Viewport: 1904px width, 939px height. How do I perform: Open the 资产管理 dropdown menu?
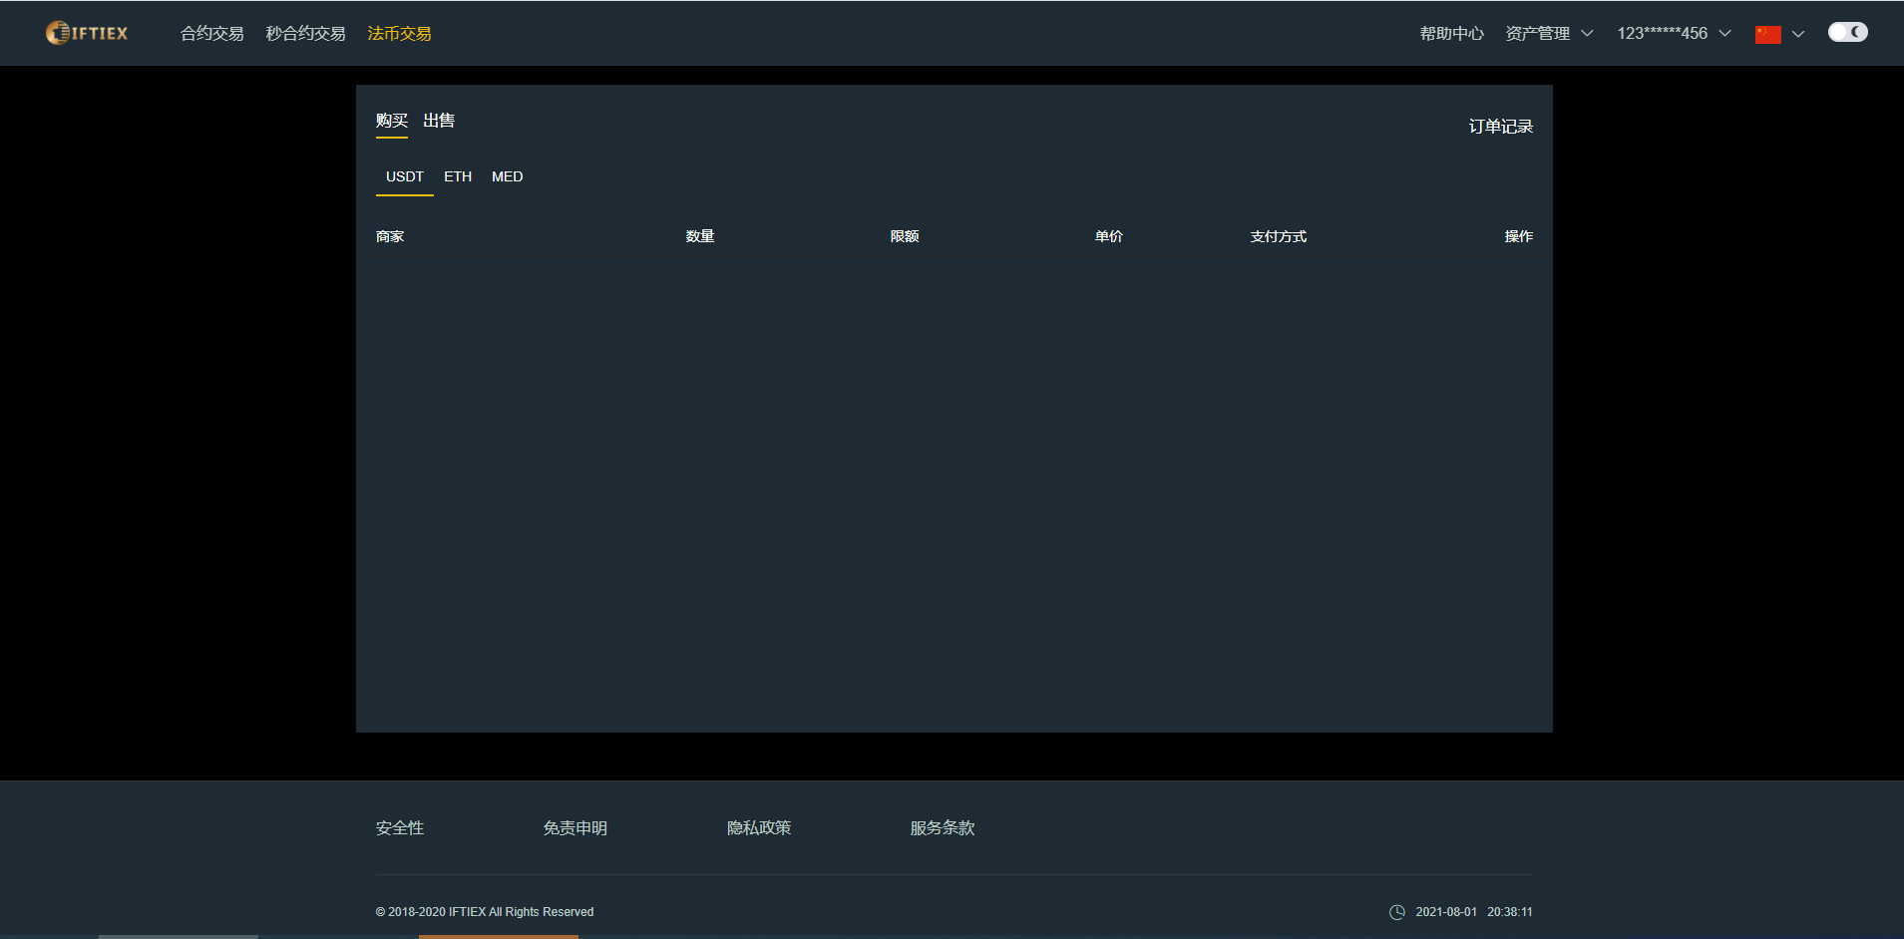tap(1537, 33)
